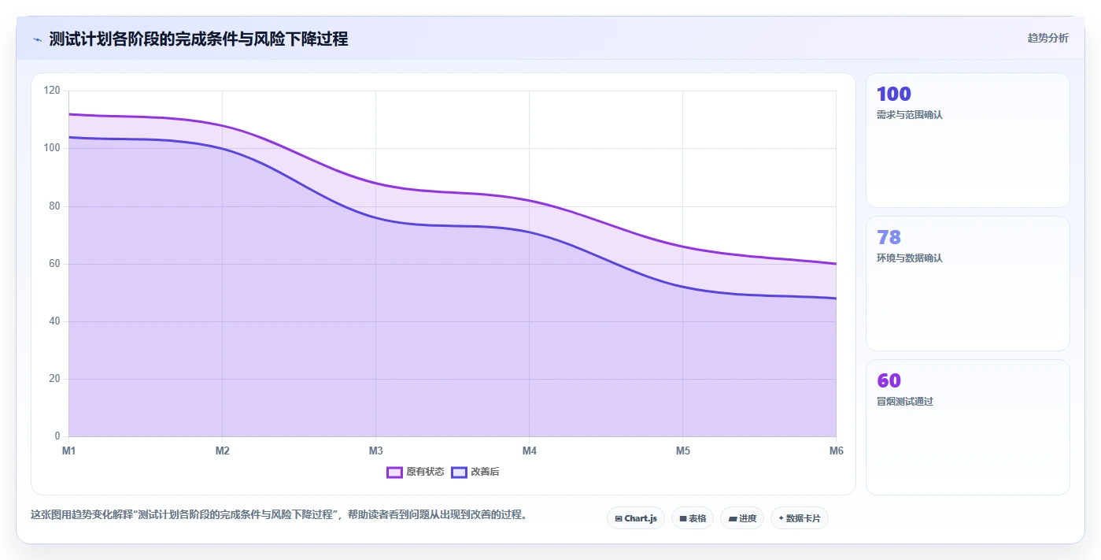The width and height of the screenshot is (1101, 560).
Task: Click the M1 axis label
Action: coord(69,451)
